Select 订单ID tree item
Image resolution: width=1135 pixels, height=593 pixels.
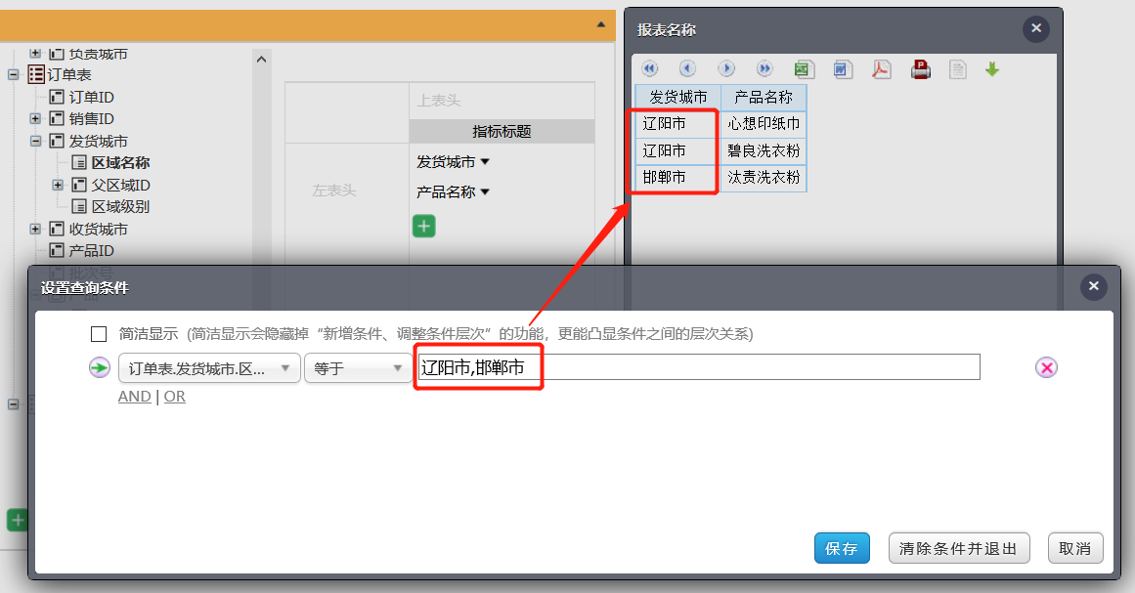tap(91, 97)
